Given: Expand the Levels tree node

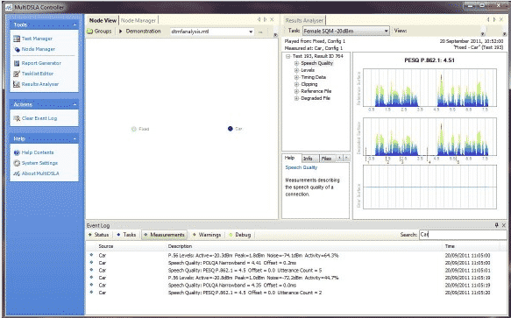Looking at the screenshot, I should pos(296,70).
